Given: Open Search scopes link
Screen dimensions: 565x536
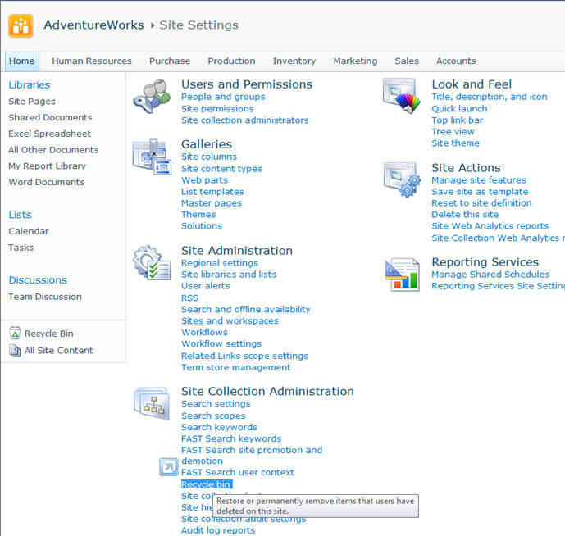Looking at the screenshot, I should click(x=213, y=416).
